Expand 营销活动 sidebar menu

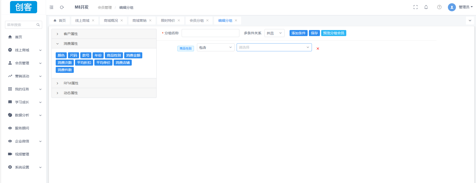point(24,76)
